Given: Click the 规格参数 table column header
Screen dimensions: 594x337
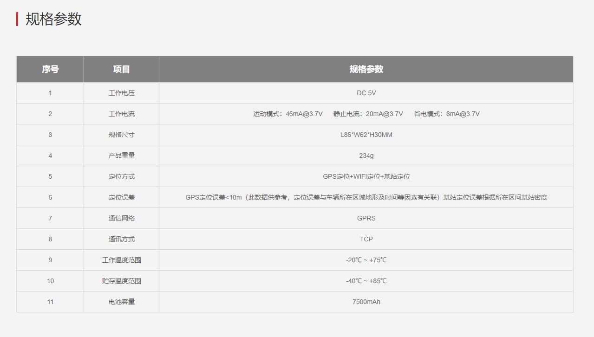Looking at the screenshot, I should click(366, 69).
